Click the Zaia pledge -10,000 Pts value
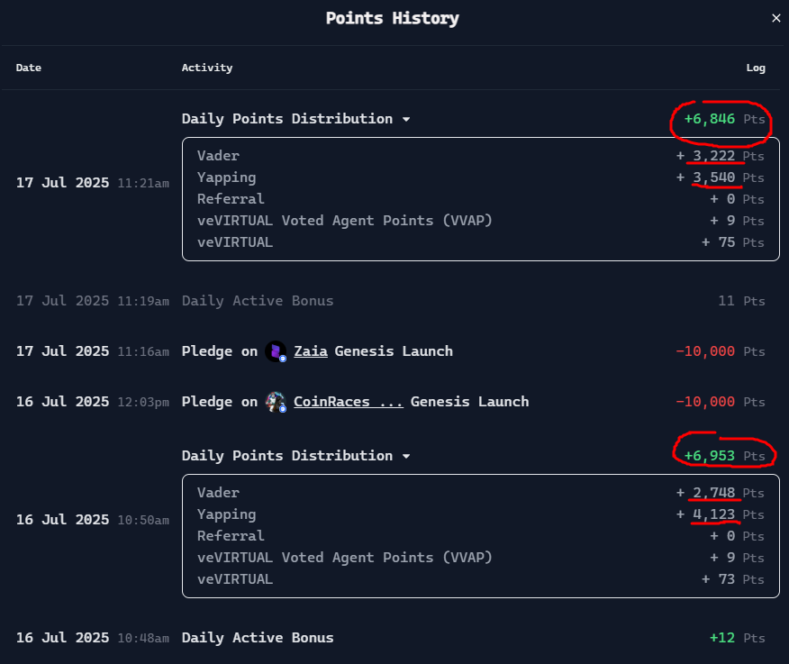This screenshot has height=664, width=789. (720, 350)
